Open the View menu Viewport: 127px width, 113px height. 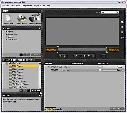click(13, 6)
